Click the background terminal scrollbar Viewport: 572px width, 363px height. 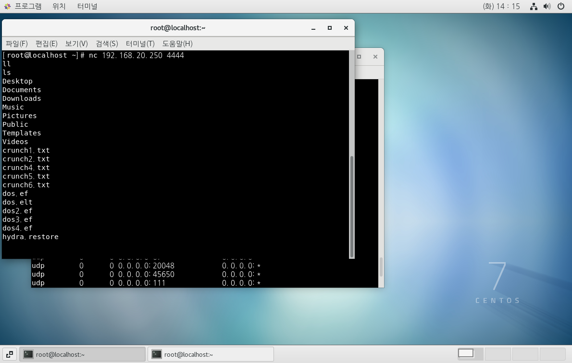pyautogui.click(x=381, y=267)
